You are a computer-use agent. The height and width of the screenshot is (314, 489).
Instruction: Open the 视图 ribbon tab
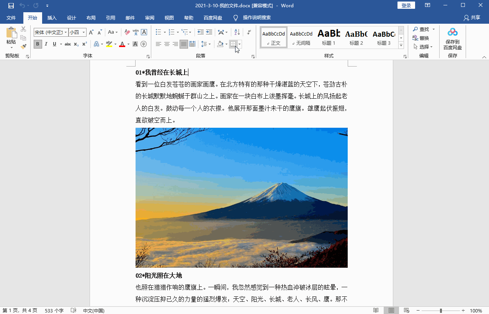click(168, 18)
